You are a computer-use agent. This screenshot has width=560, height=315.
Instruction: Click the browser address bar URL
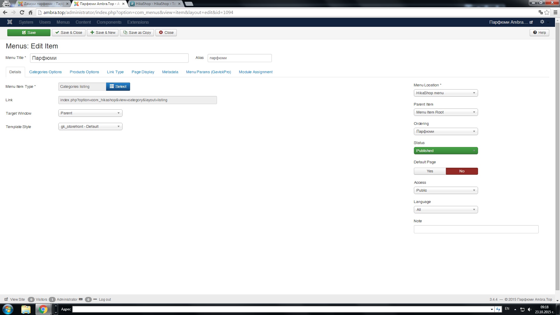(x=138, y=13)
